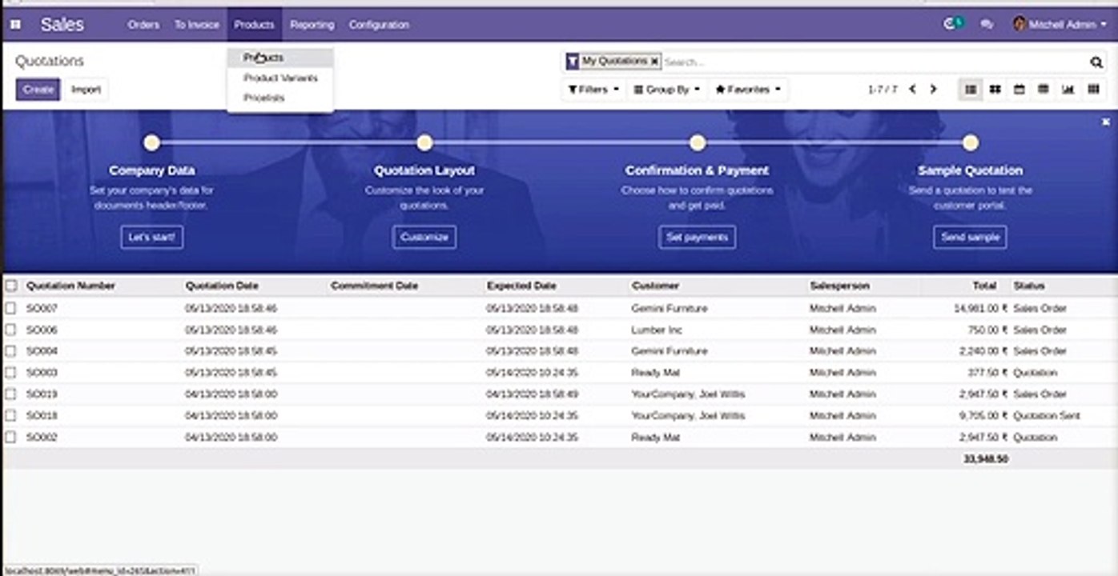This screenshot has height=576, width=1118.
Task: Click the Quotation Sent status cell
Action: (1047, 416)
